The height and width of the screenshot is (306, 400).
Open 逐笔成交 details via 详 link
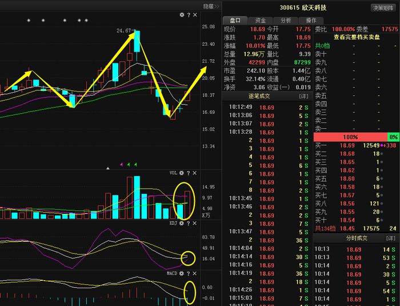tap(303, 96)
